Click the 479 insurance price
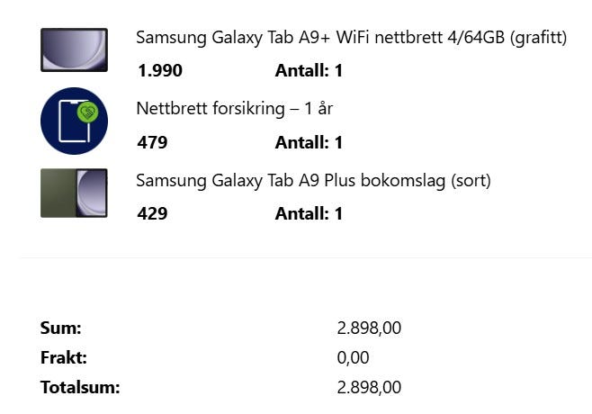 pos(152,142)
